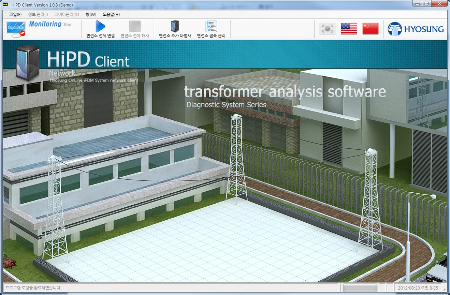Click 변전소 전체 해지 stop icon

point(135,26)
